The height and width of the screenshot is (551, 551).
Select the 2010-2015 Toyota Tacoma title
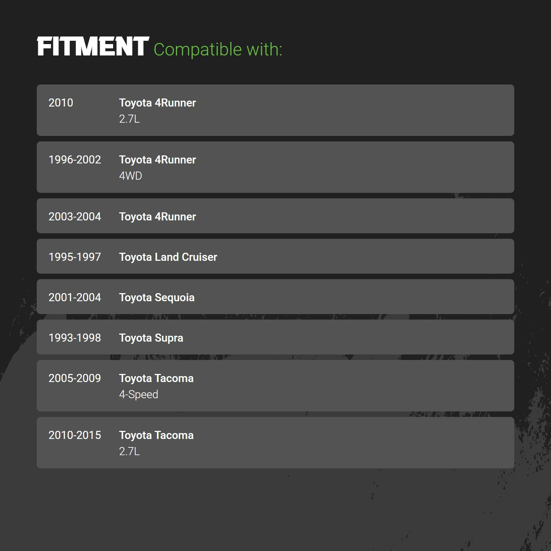[156, 435]
